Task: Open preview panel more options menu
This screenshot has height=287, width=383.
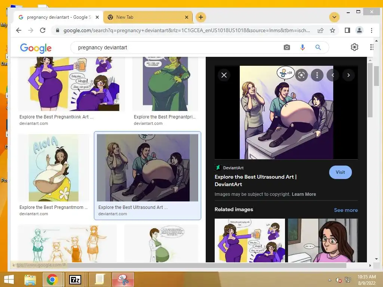Action: pos(317,75)
